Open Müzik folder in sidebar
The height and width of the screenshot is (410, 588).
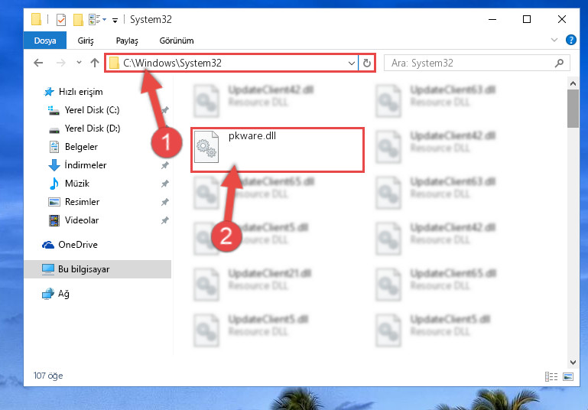[x=77, y=184]
